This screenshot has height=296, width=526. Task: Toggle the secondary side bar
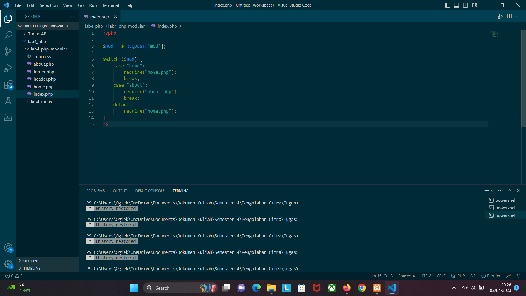[465, 5]
